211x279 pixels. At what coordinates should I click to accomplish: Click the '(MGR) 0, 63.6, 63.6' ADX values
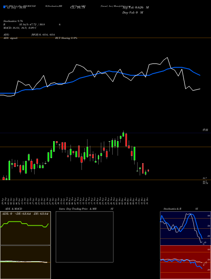point(43,35)
